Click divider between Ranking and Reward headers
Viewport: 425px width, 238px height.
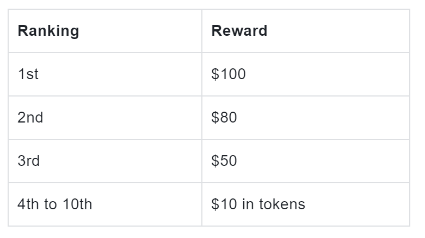click(202, 31)
